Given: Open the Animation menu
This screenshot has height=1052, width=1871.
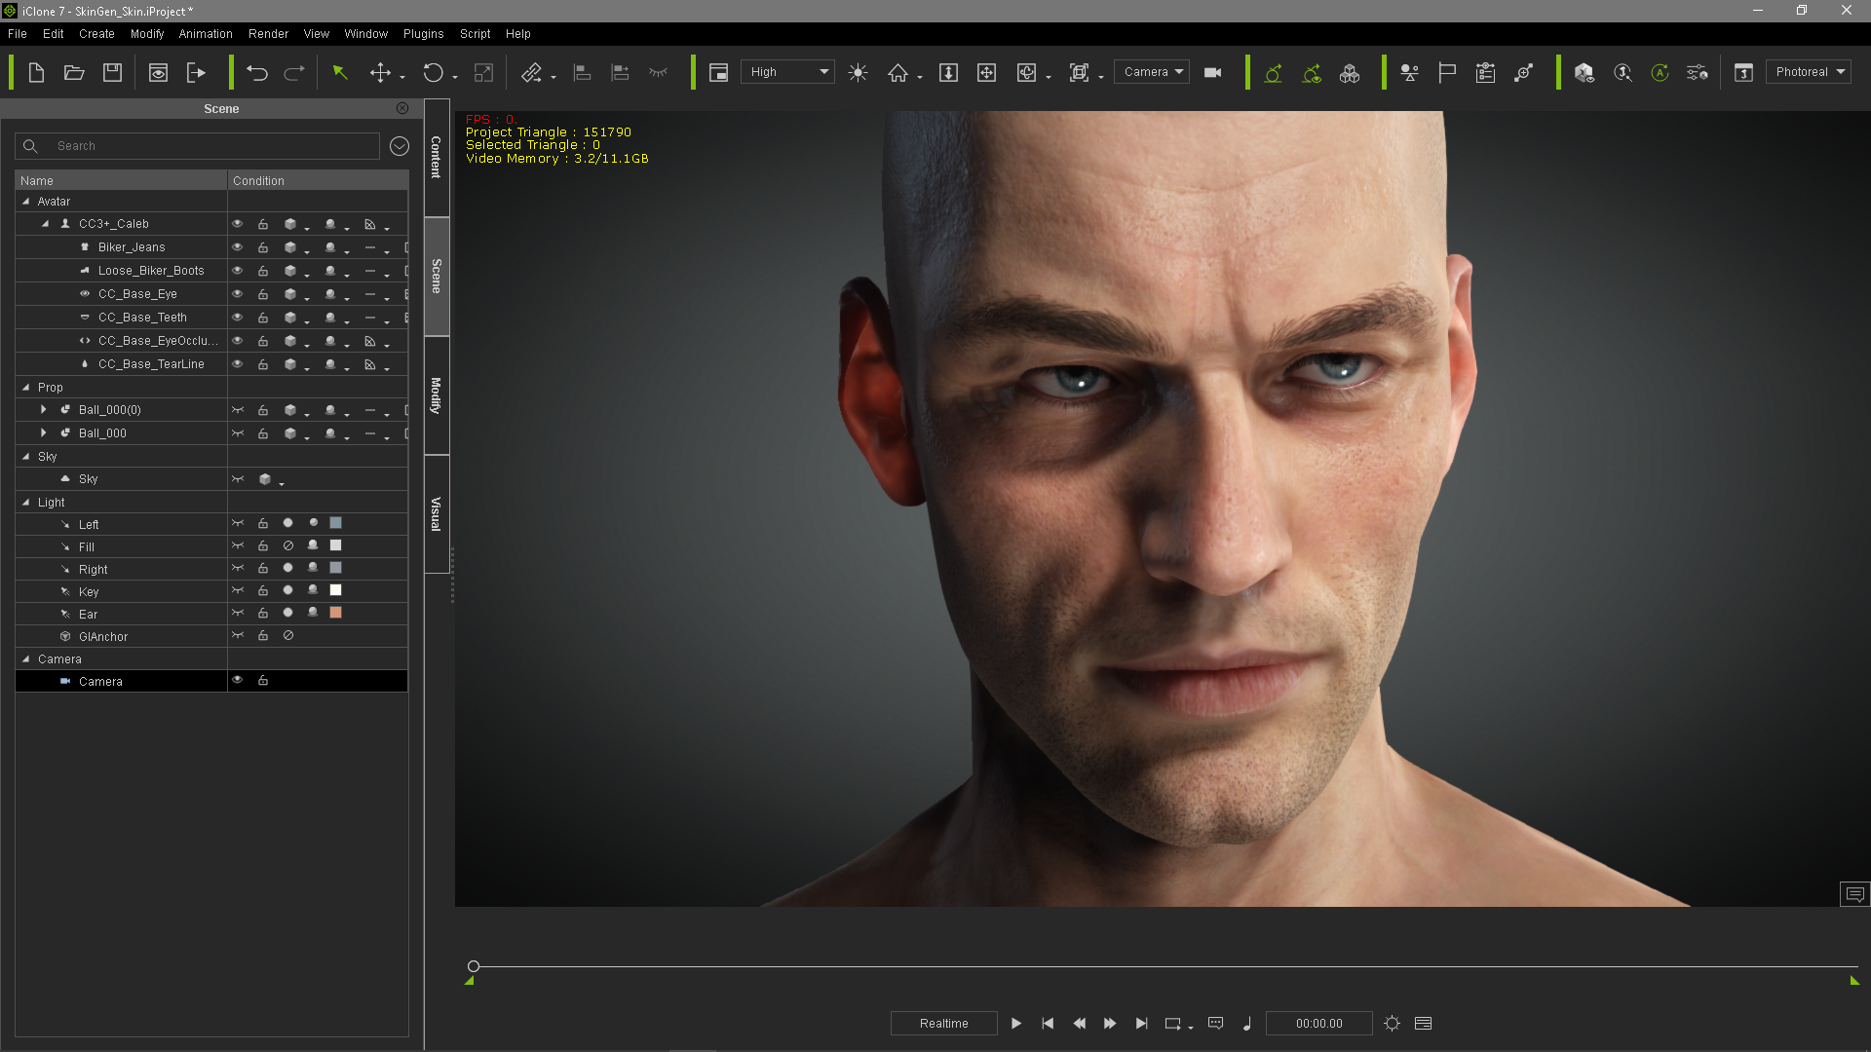Looking at the screenshot, I should click(x=206, y=33).
